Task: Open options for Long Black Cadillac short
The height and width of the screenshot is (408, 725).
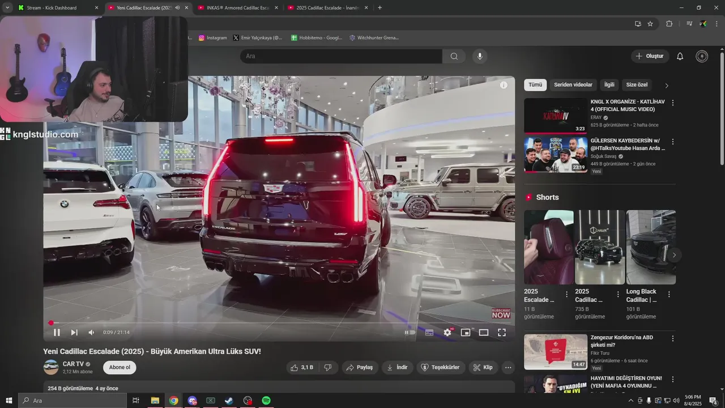Action: click(x=669, y=295)
